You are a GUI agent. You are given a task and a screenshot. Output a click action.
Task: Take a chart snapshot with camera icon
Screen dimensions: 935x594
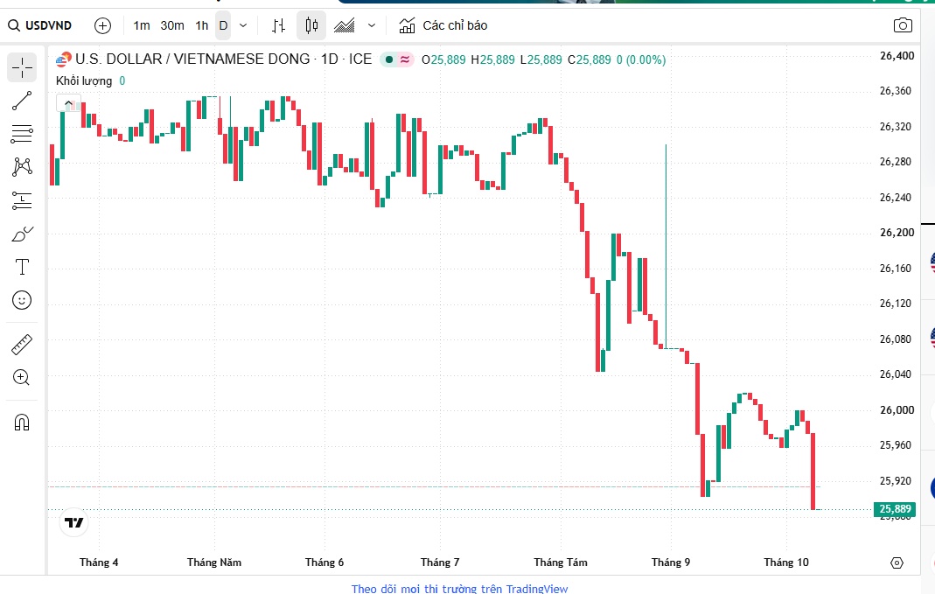click(x=903, y=25)
